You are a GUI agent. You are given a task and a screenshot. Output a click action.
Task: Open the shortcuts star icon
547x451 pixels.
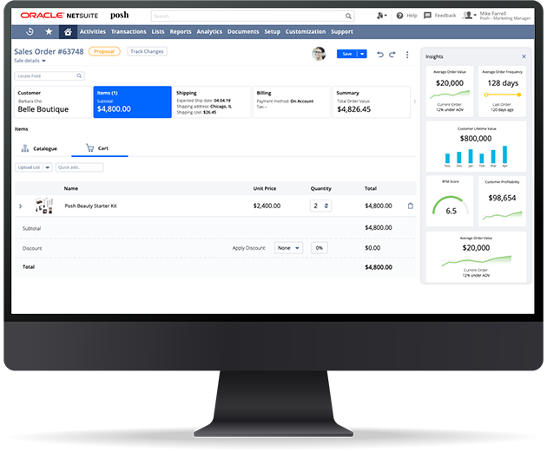[49, 32]
